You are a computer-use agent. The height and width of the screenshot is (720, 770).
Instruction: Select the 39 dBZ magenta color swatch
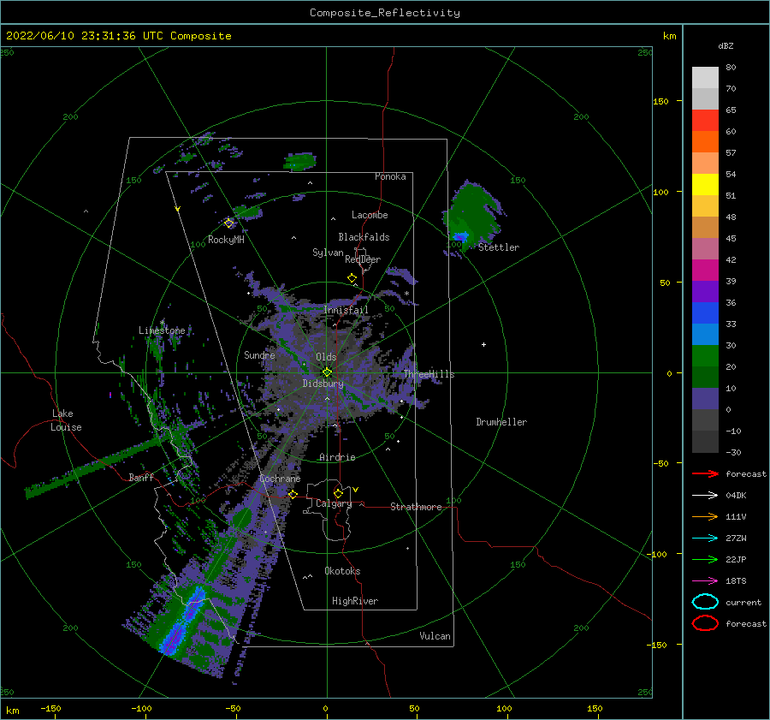click(705, 270)
